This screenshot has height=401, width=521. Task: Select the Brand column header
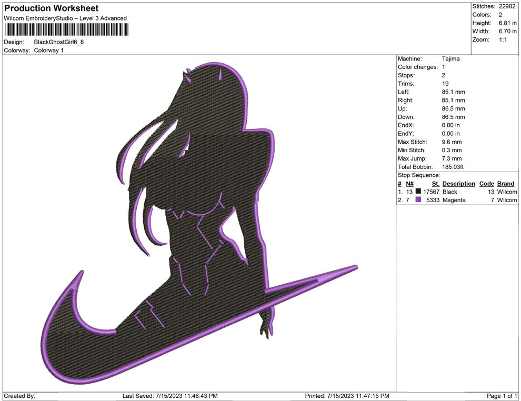point(505,184)
